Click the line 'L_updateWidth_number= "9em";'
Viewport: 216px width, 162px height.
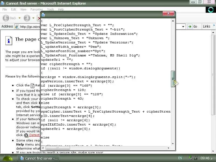point(71,47)
